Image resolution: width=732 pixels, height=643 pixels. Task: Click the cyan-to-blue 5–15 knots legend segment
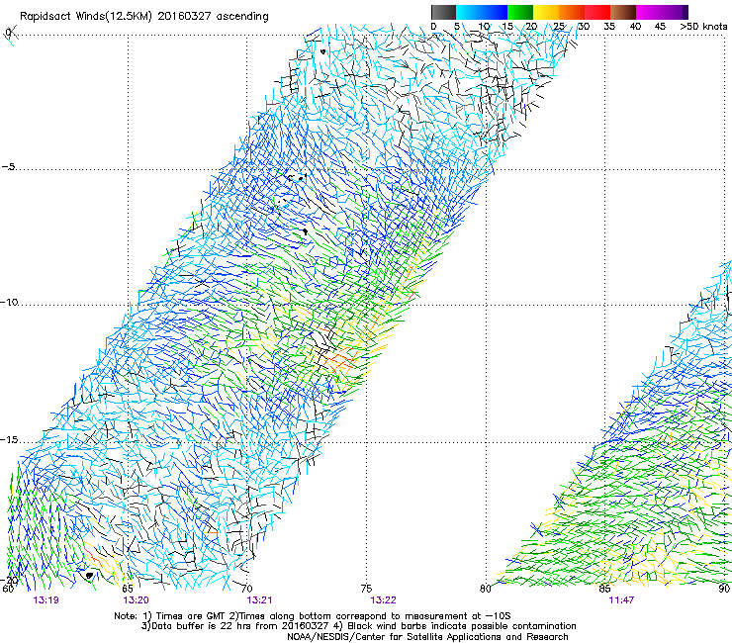click(x=482, y=12)
